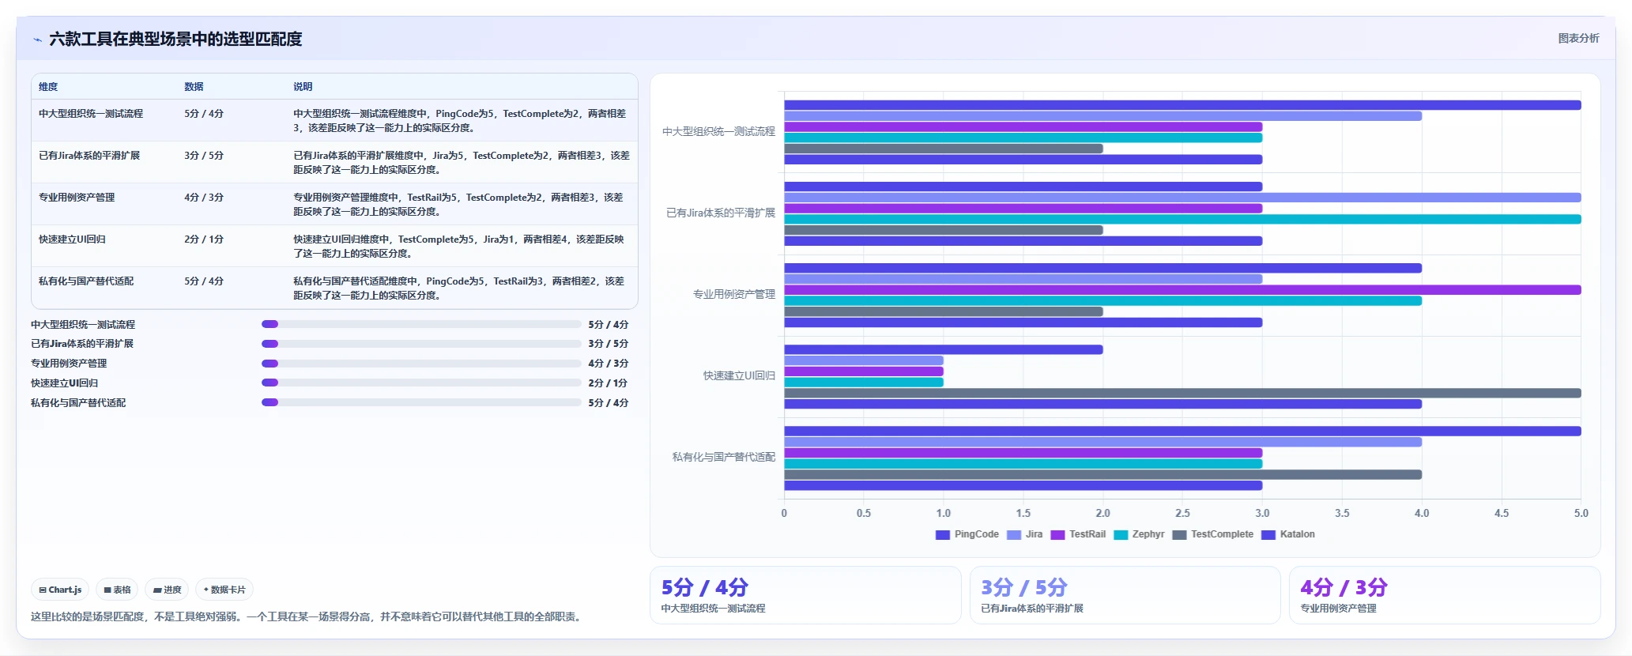Click the 说明 column header

[x=303, y=87]
